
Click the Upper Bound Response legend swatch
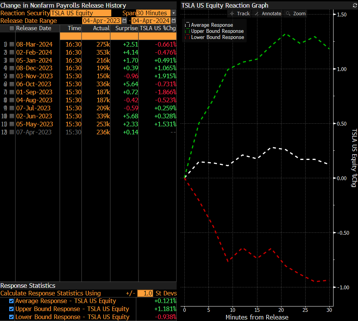[x=187, y=31]
